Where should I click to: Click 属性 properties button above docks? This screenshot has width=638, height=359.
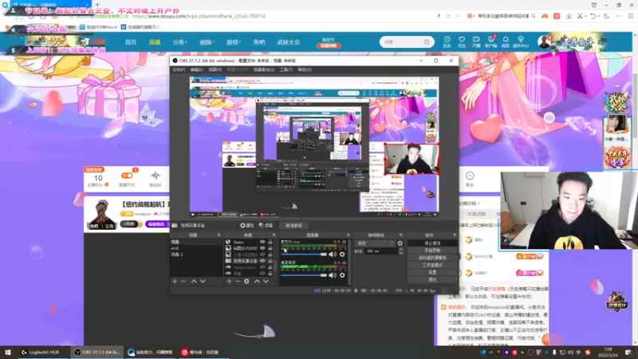point(246,225)
